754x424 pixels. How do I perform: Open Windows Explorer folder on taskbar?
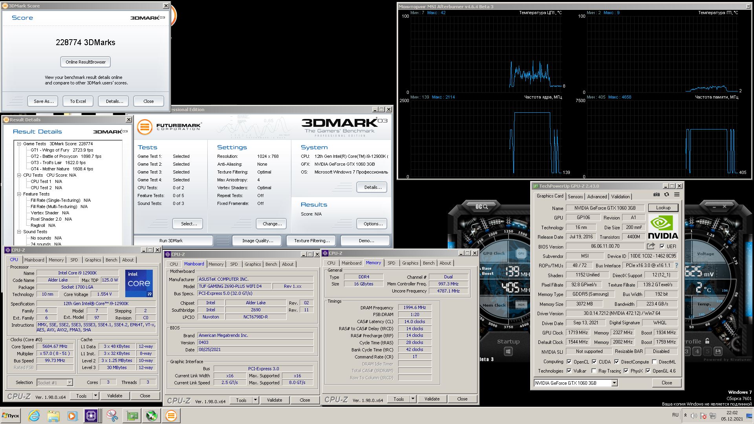[53, 416]
